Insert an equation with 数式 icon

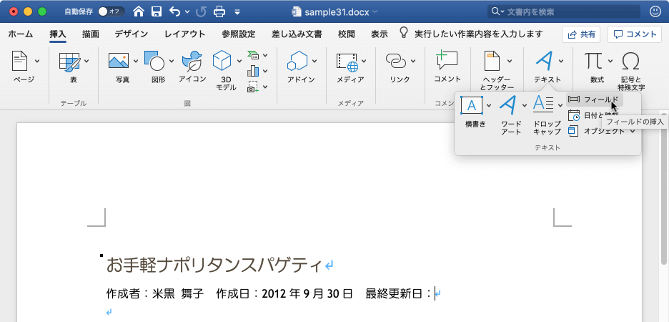(x=594, y=61)
